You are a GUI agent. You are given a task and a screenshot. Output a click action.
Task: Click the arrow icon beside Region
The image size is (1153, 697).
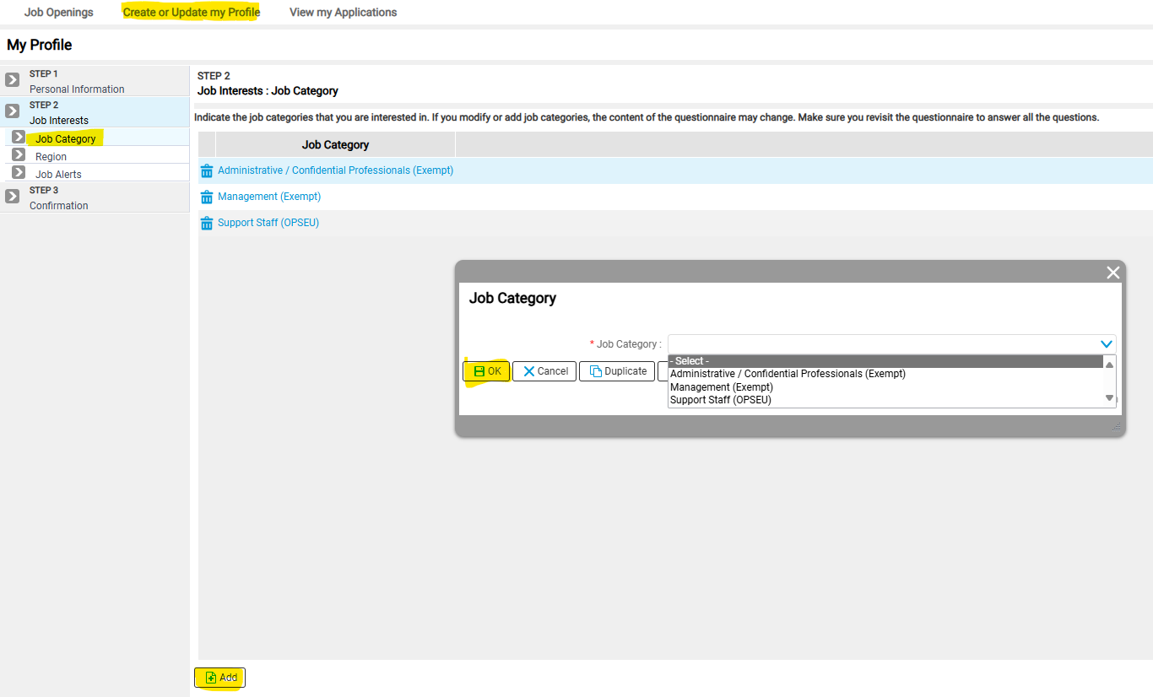19,155
